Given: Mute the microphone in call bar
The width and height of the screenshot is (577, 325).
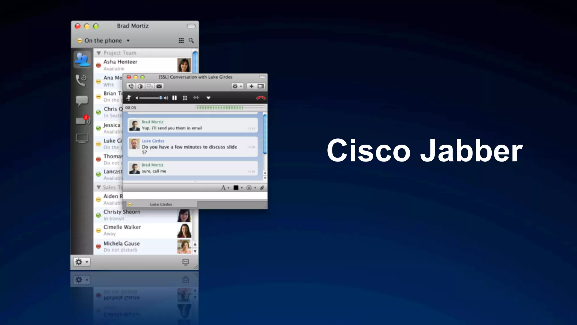Looking at the screenshot, I should pyautogui.click(x=129, y=98).
